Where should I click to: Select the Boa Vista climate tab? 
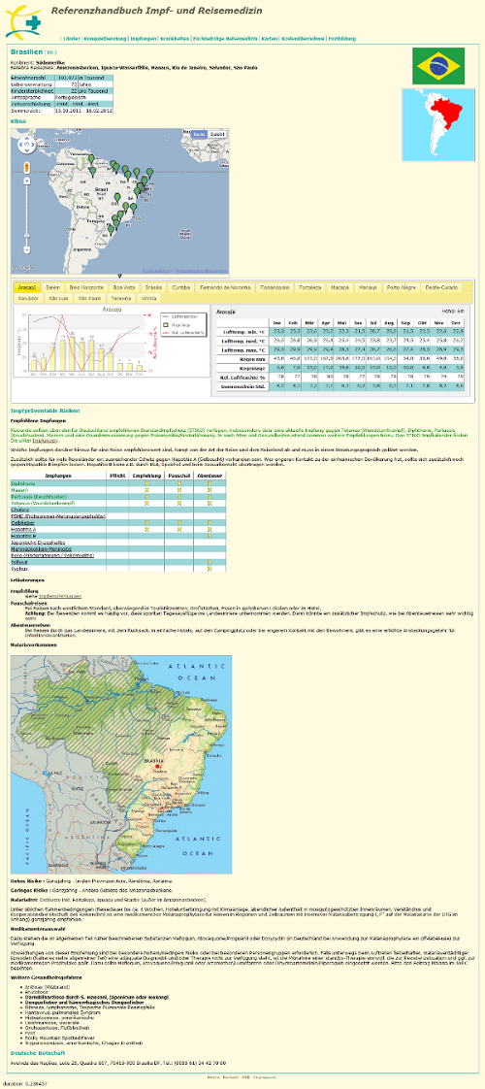tap(124, 287)
